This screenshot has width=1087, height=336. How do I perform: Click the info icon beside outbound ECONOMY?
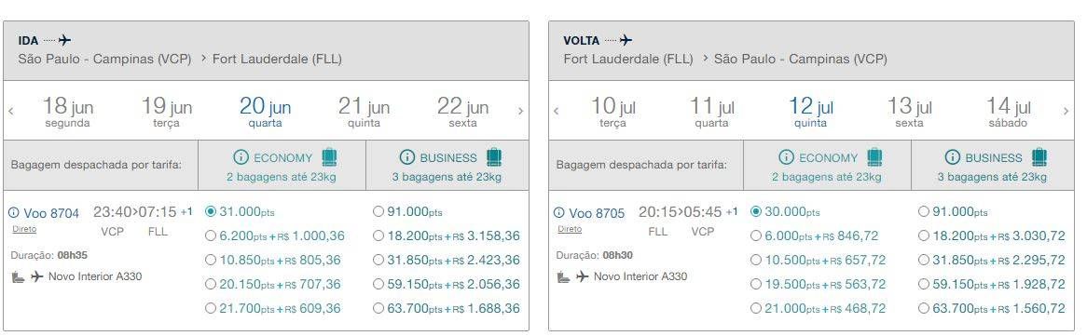point(241,157)
